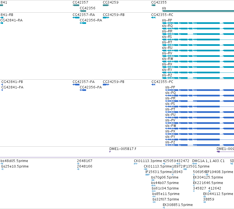Screen dimensions: 234x209
Task: Open transcript CG42356-RA
Action: 91,20
